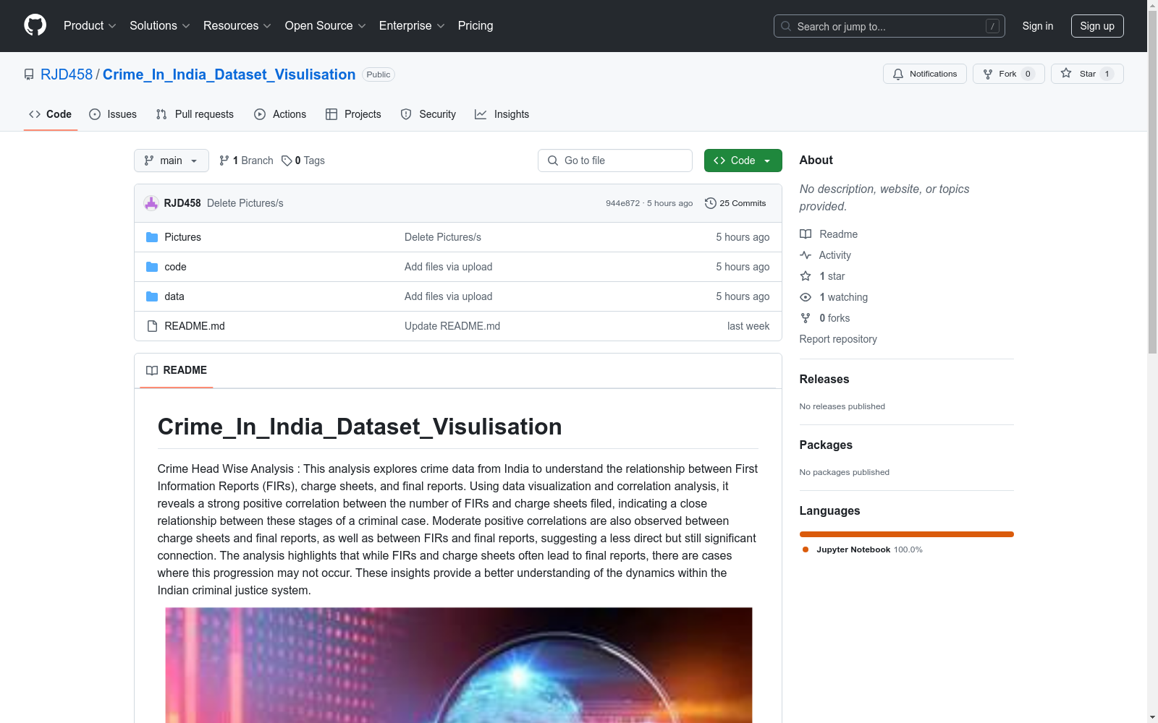Click the Pricing link
Viewport: 1158px width, 723px height.
tap(476, 25)
